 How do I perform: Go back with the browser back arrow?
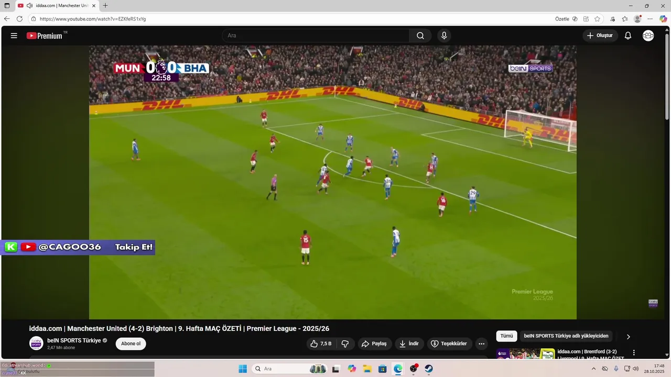(7, 19)
